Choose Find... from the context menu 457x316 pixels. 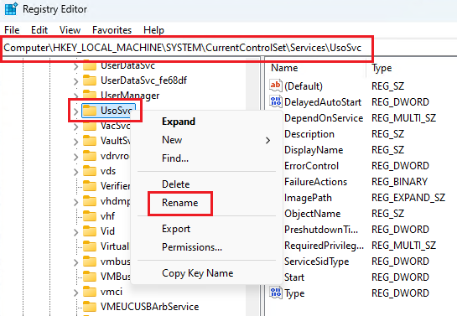pos(175,158)
